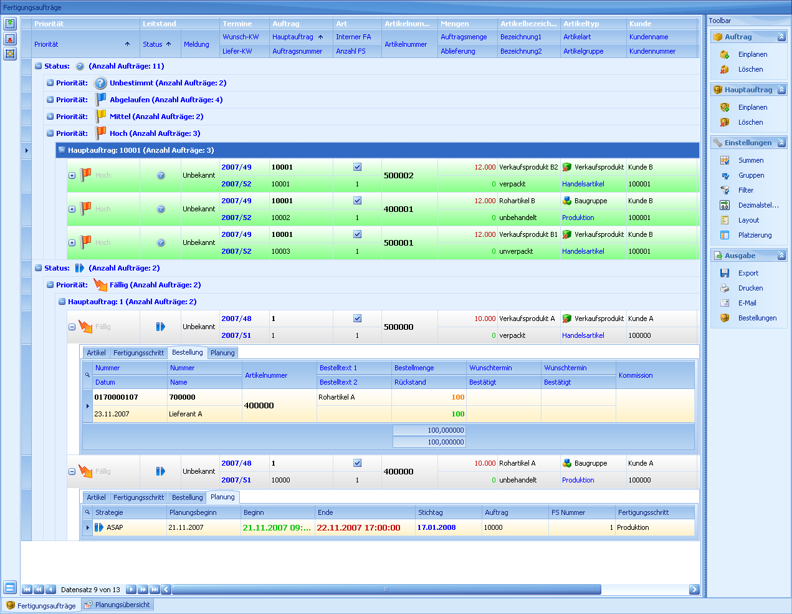Open the Fertigungsschritt tab for article 500000
The width and height of the screenshot is (792, 614).
point(138,353)
